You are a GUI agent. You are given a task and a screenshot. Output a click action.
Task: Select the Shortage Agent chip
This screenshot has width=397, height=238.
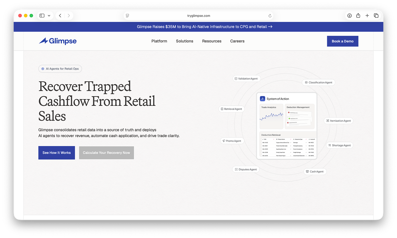pyautogui.click(x=339, y=145)
